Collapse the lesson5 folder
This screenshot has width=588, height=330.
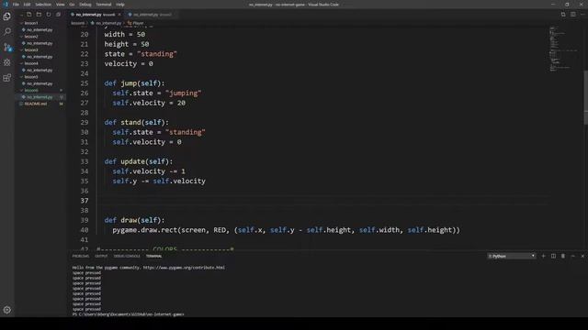click(x=21, y=77)
